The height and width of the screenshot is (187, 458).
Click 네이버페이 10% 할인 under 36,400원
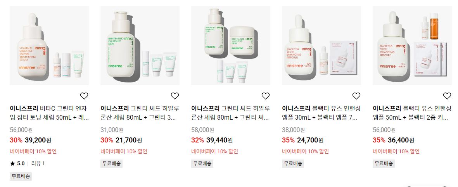point(396,151)
